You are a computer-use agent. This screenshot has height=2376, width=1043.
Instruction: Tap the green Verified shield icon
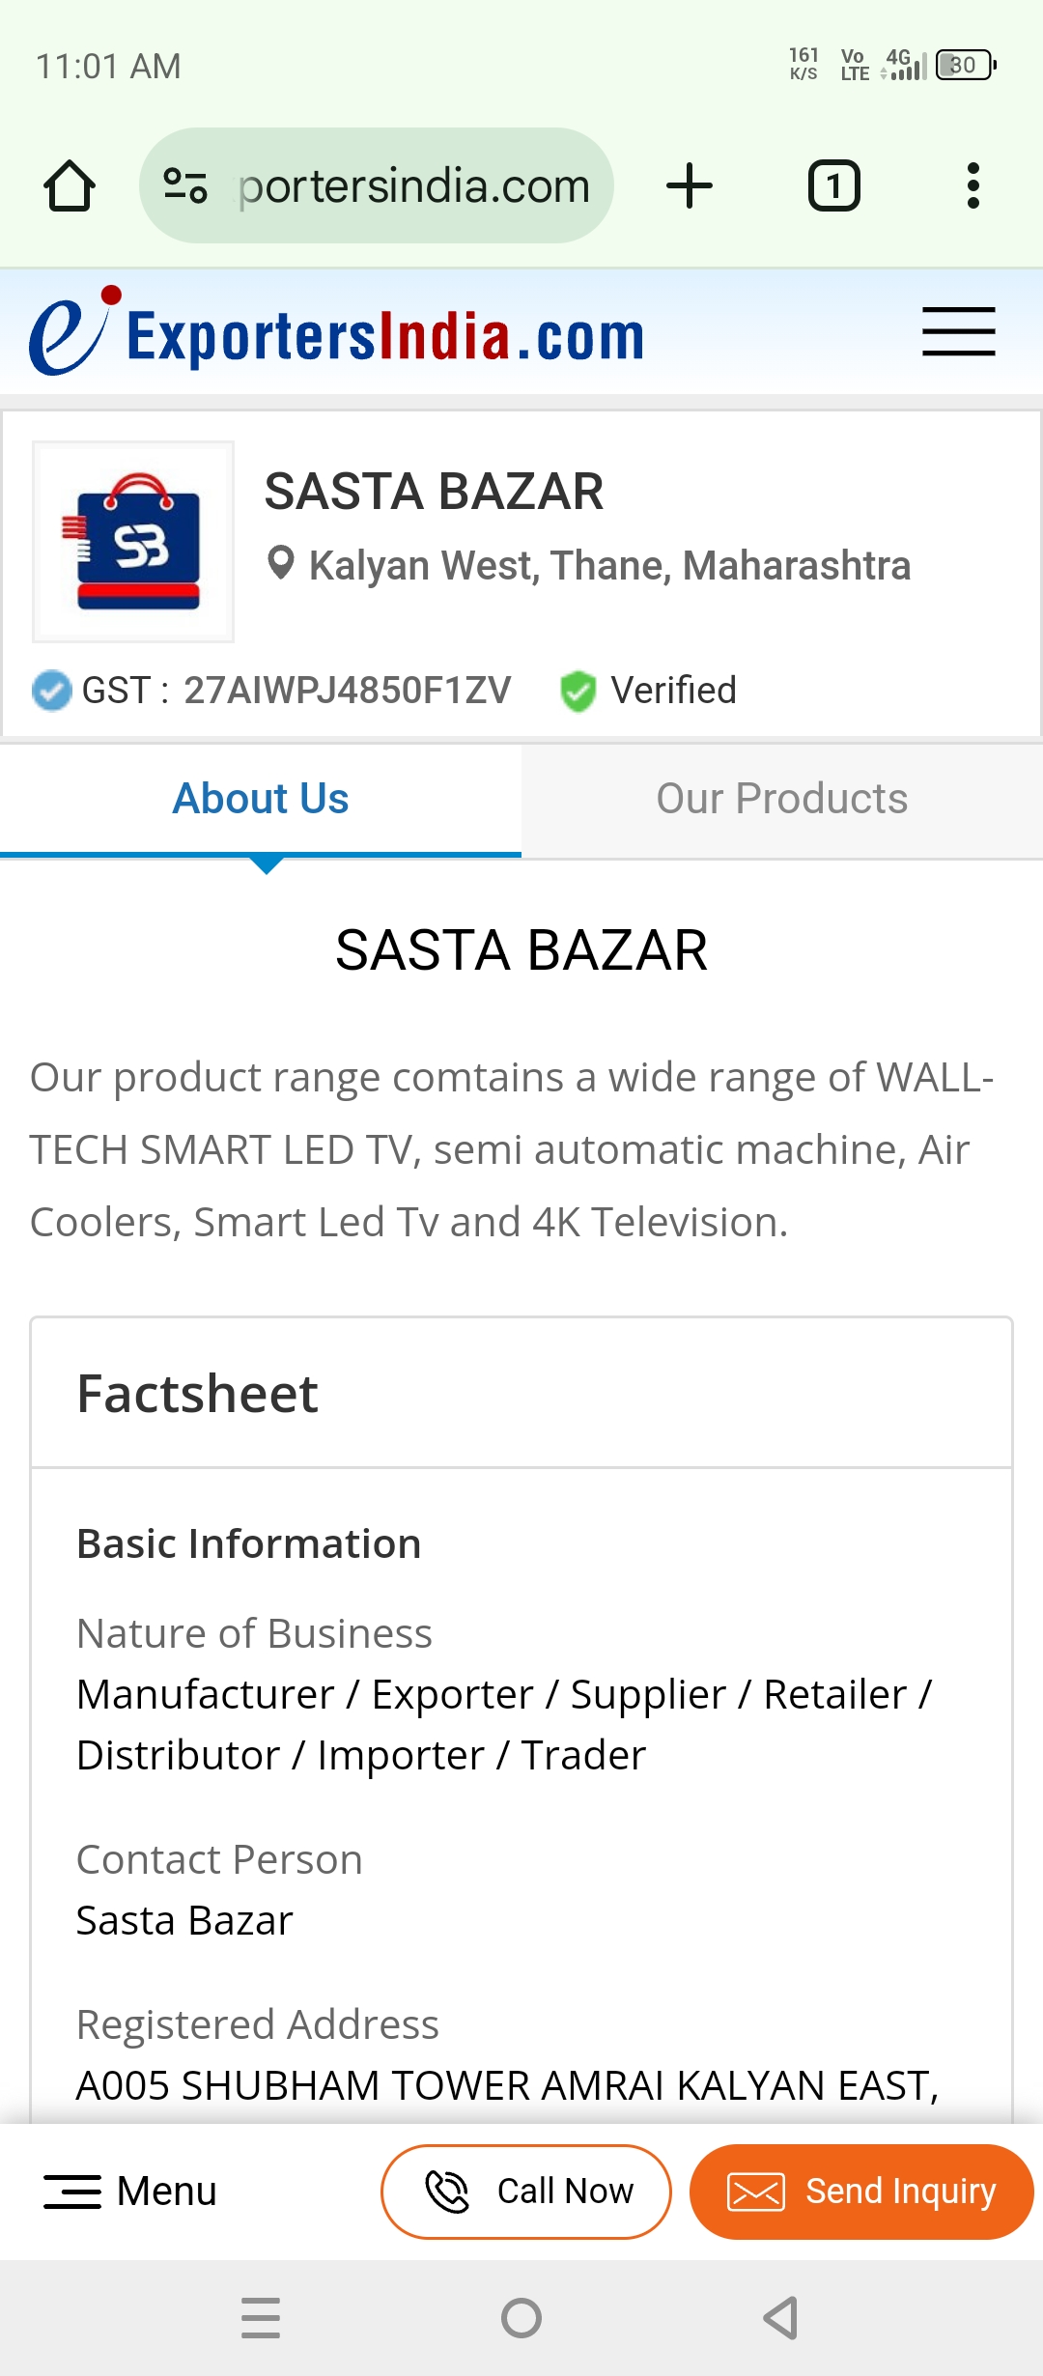pyautogui.click(x=578, y=691)
